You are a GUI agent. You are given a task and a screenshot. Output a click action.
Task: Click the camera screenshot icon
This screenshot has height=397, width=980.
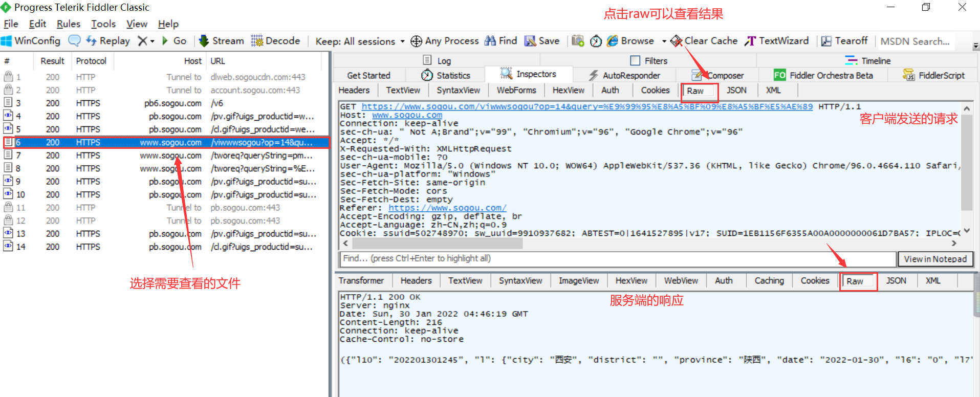[x=578, y=41]
